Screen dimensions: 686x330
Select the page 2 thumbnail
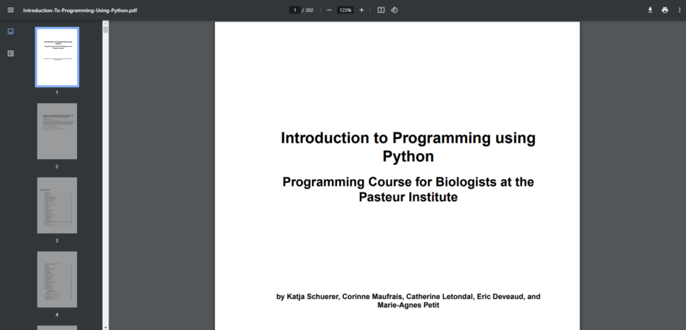57,131
